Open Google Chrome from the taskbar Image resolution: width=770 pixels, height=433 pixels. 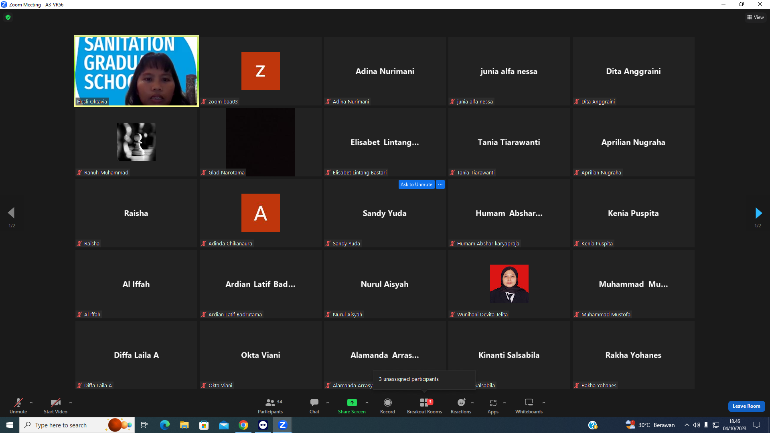coord(243,425)
